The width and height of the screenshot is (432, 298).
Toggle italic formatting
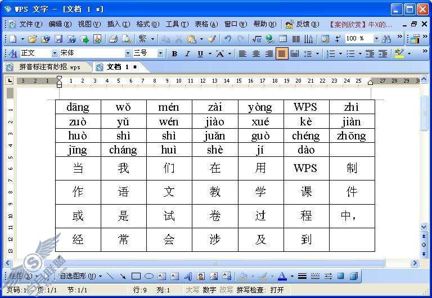point(188,53)
